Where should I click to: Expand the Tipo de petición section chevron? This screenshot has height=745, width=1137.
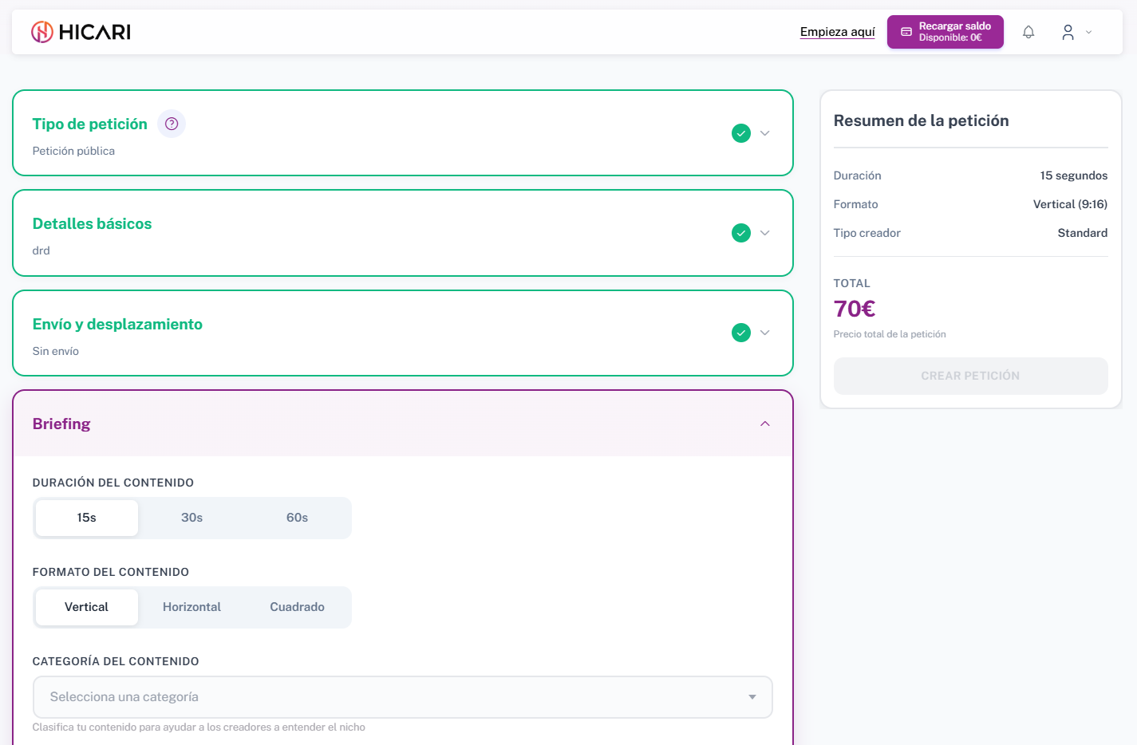coord(765,133)
